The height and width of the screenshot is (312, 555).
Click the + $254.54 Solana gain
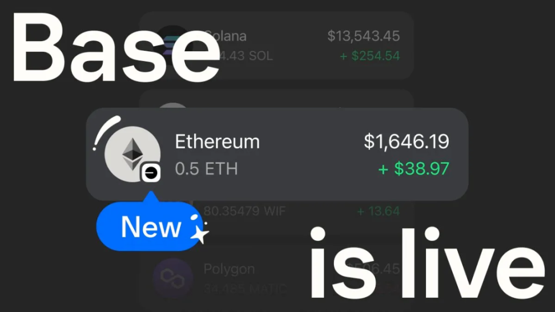[369, 56]
